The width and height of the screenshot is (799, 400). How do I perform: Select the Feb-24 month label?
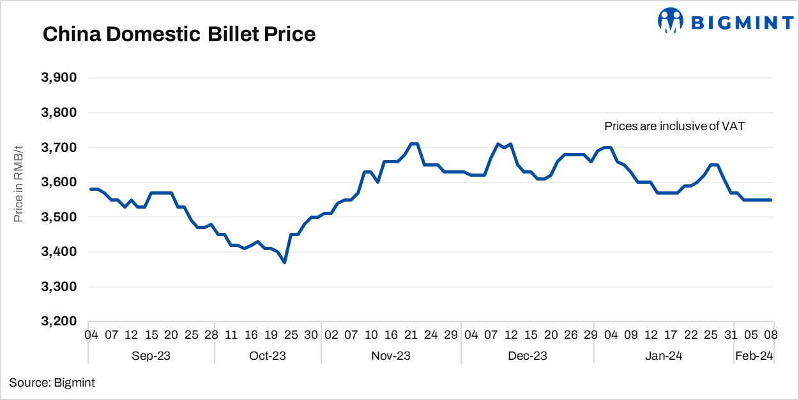point(754,355)
